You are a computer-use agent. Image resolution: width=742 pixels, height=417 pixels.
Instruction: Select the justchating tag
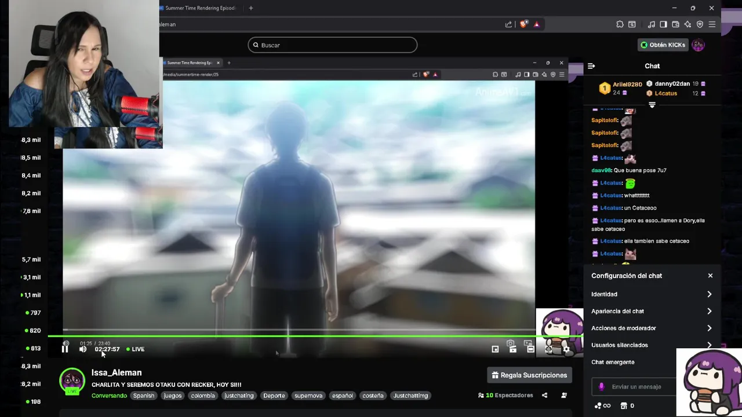pyautogui.click(x=239, y=396)
